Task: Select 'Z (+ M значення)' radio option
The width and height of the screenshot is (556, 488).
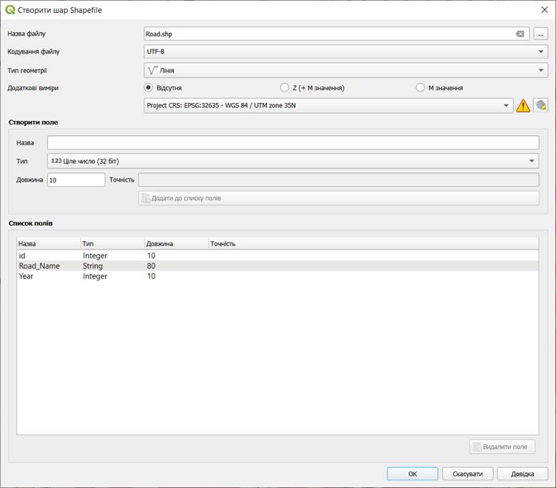Action: pos(284,88)
